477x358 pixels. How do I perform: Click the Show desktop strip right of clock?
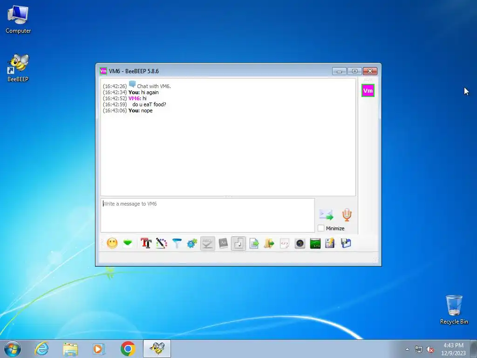coord(474,349)
